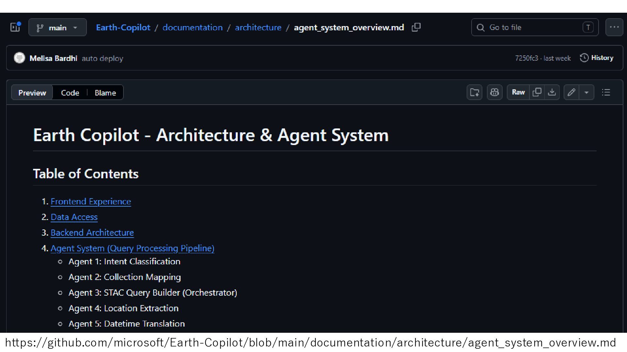Switch to the Preview view
This screenshot has height=352, width=627.
(x=32, y=93)
